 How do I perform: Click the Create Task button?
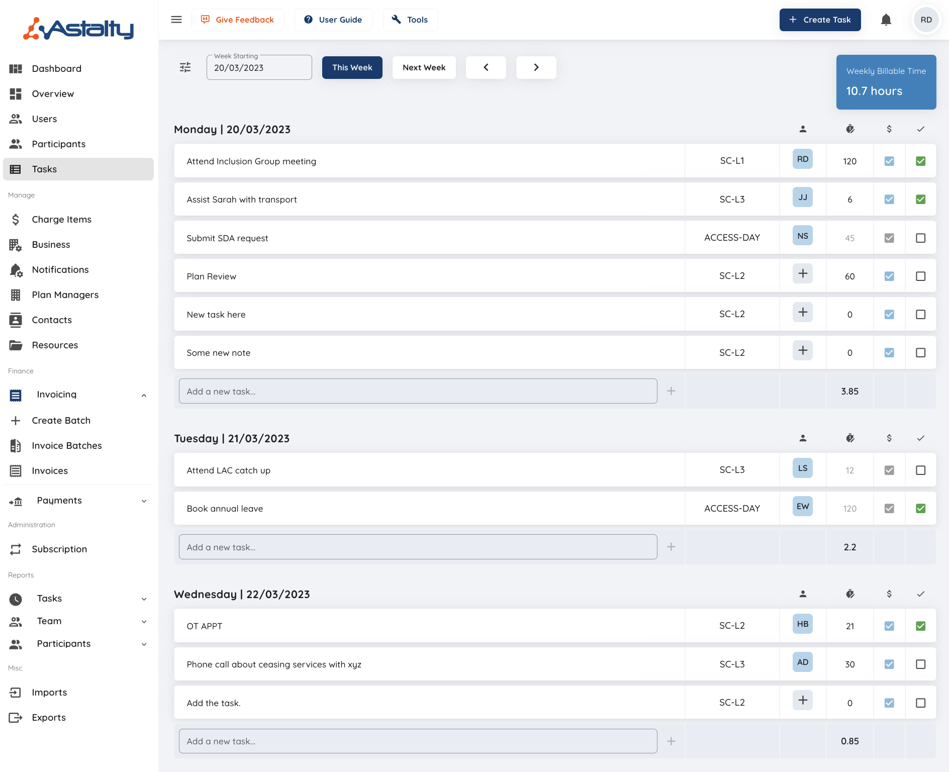pos(820,20)
